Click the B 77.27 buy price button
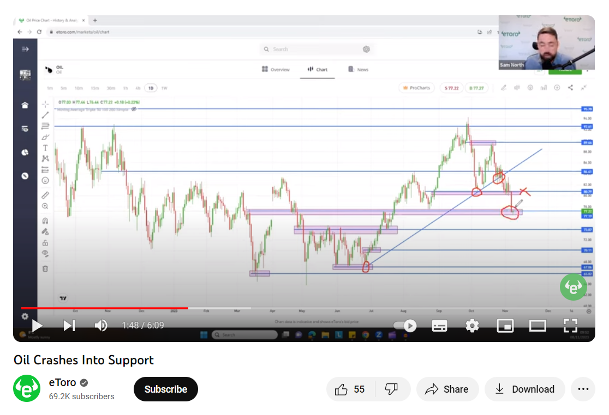The image size is (609, 415). click(476, 88)
